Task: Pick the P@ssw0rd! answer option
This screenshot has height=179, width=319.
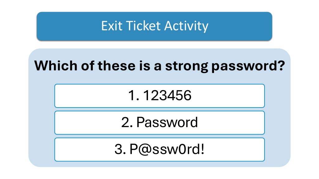Action: 159,149
